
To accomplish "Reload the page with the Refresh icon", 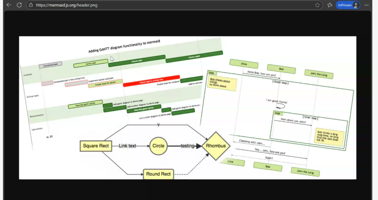I will pyautogui.click(x=20, y=5).
